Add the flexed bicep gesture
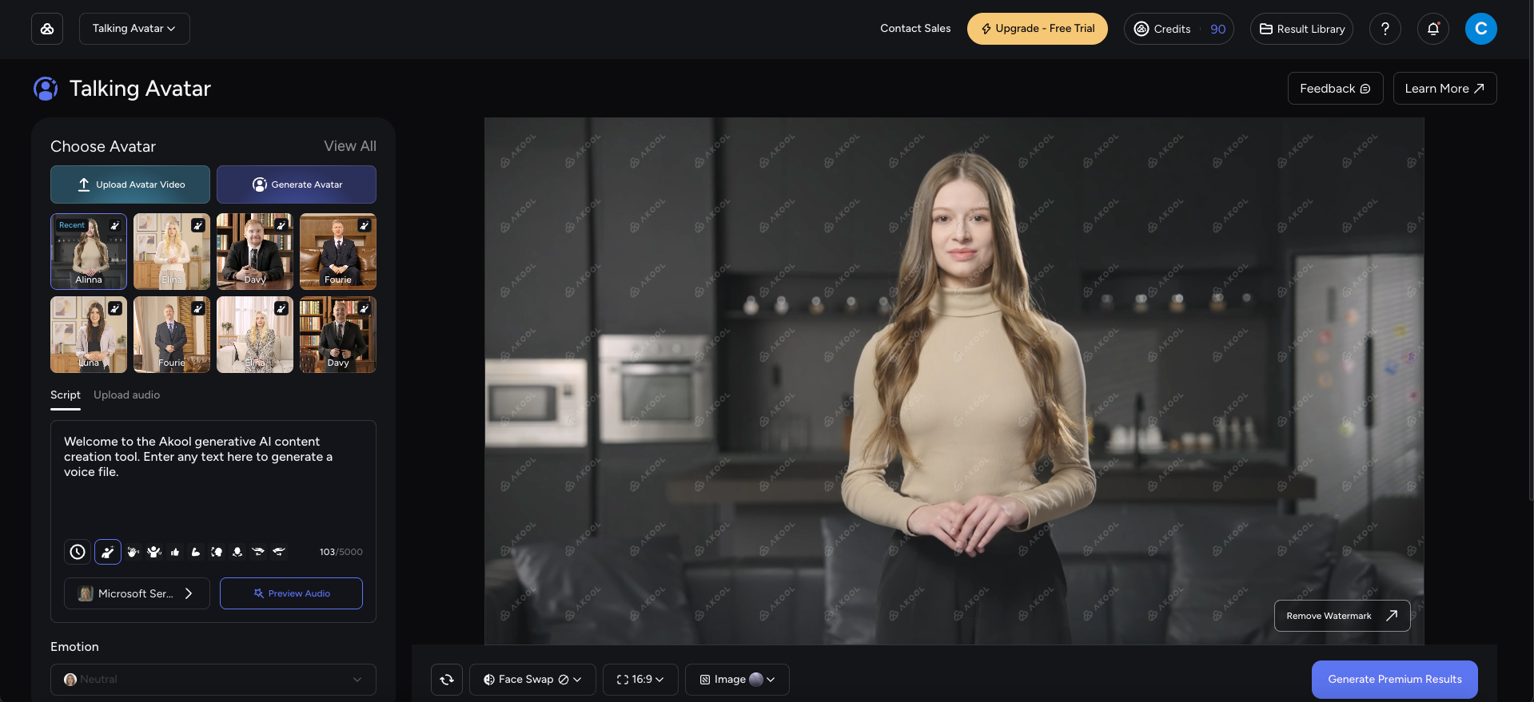 tap(196, 552)
